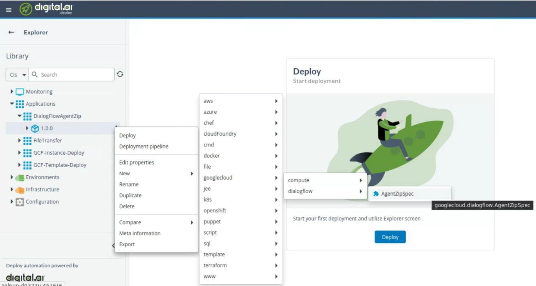Screen dimensions: 536x286
Task: Select Rename from the context menu
Action: [156, 184]
